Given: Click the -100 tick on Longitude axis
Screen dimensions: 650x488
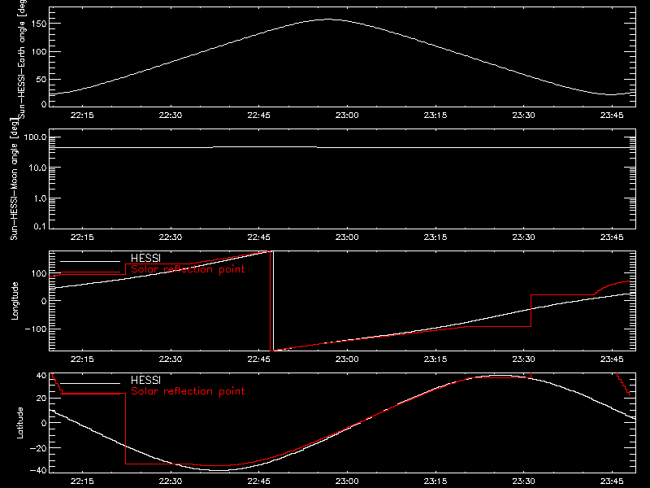Looking at the screenshot, I should (x=35, y=329).
